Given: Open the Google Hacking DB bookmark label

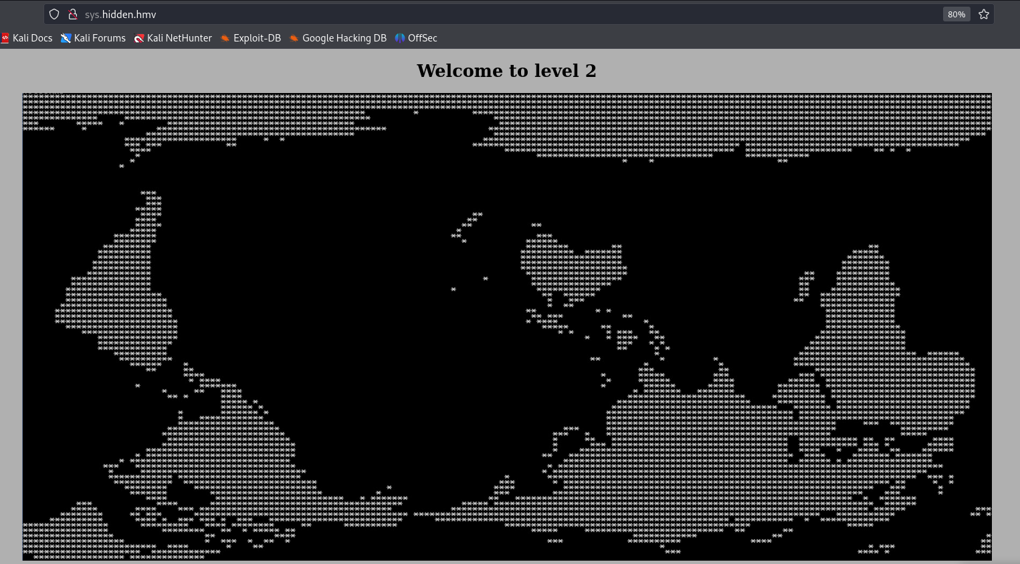Looking at the screenshot, I should click(344, 38).
